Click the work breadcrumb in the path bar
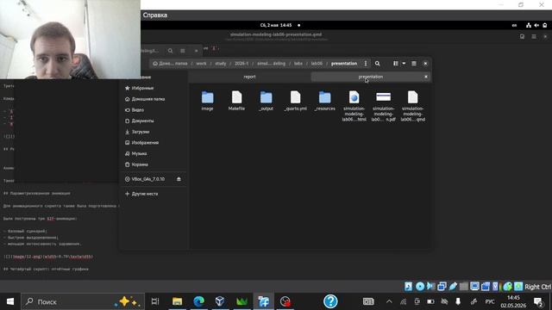This screenshot has height=310, width=552. 201,64
